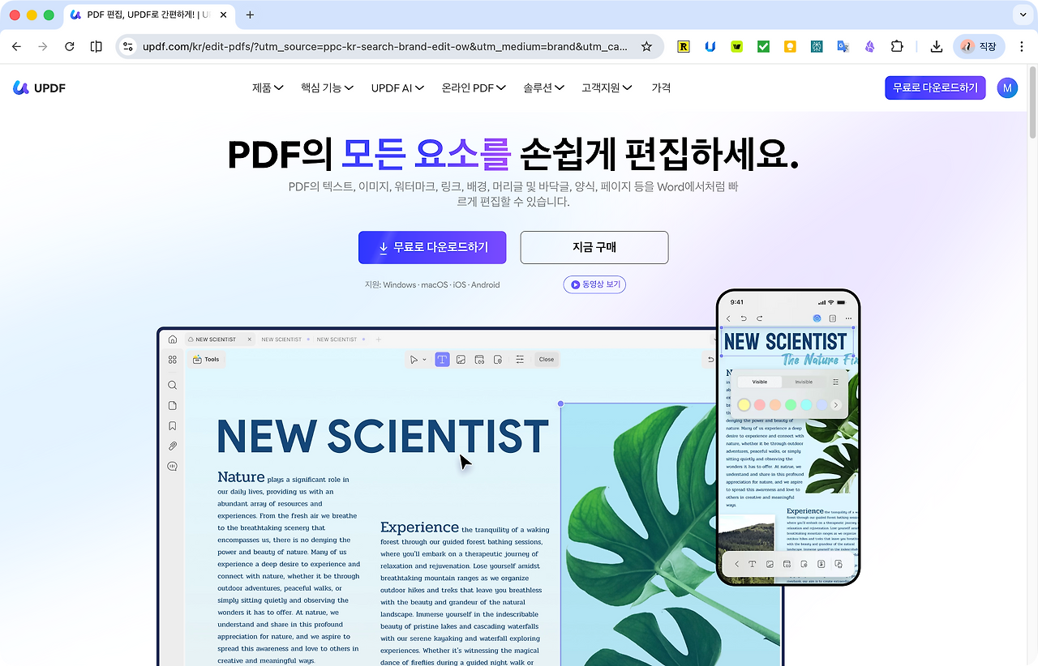Click the search icon in mockup sidebar
Screen dimensions: 1038x666
173,386
